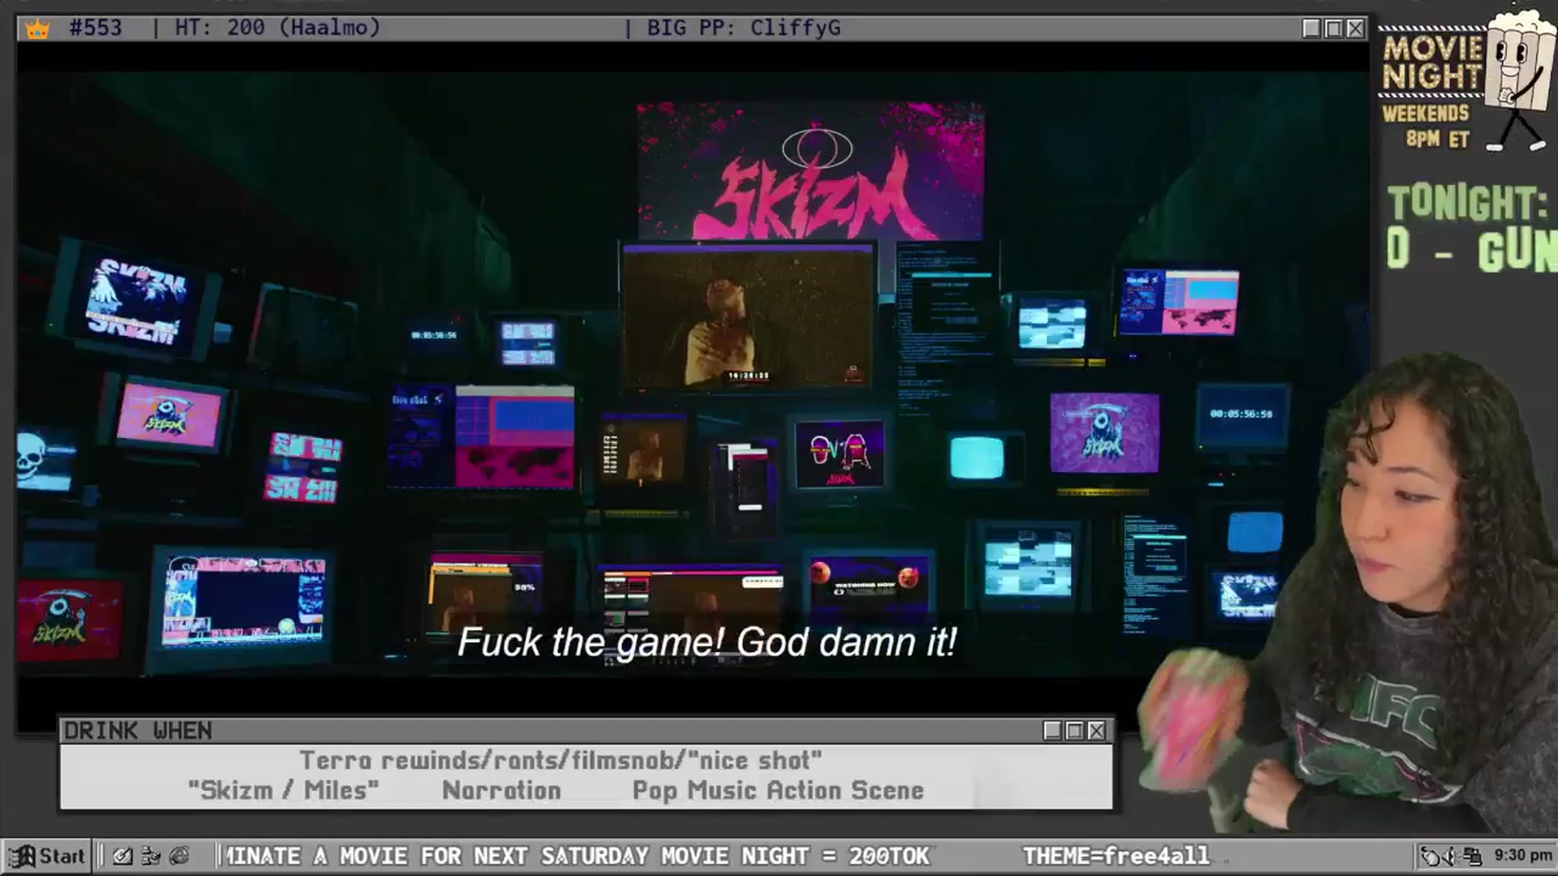Click the BIG PP: CliffyG title text

click(x=743, y=28)
